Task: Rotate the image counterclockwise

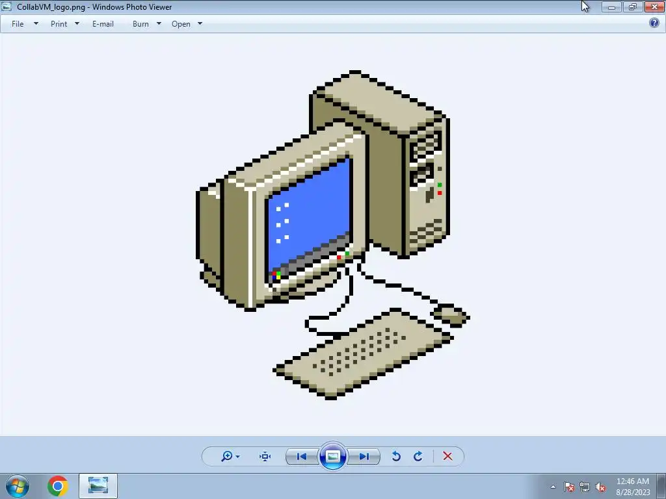Action: (396, 457)
